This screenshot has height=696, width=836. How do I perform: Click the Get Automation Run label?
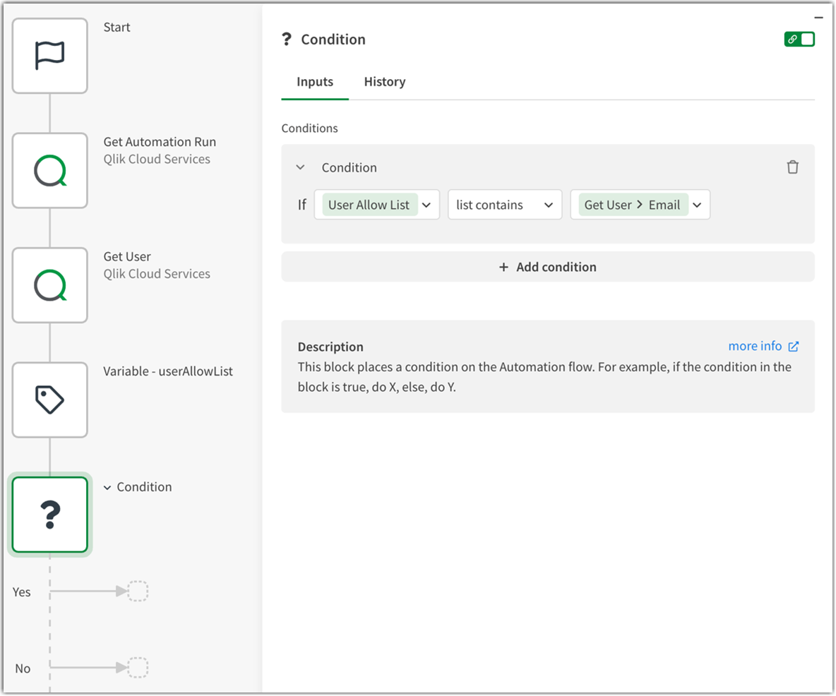point(160,142)
